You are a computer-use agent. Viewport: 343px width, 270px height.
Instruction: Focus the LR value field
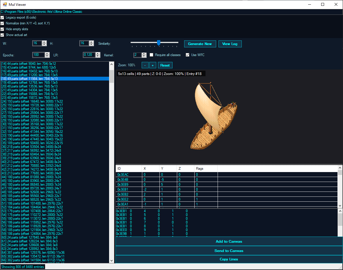pyautogui.click(x=89, y=55)
